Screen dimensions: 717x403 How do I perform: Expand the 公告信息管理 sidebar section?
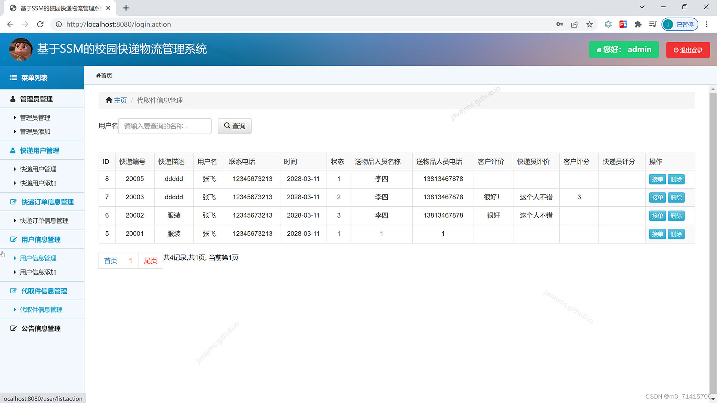tap(41, 328)
